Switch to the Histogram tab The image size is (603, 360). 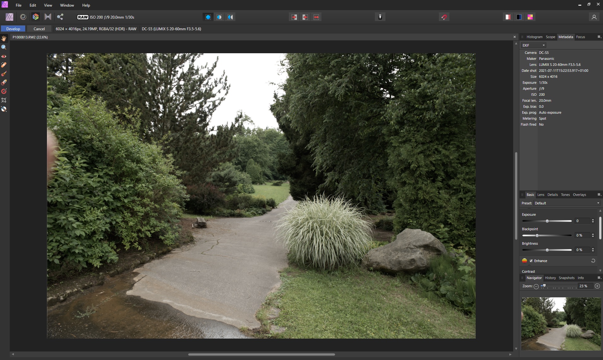pyautogui.click(x=534, y=37)
